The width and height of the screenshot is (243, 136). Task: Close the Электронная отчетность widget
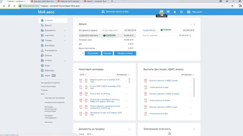(194, 129)
